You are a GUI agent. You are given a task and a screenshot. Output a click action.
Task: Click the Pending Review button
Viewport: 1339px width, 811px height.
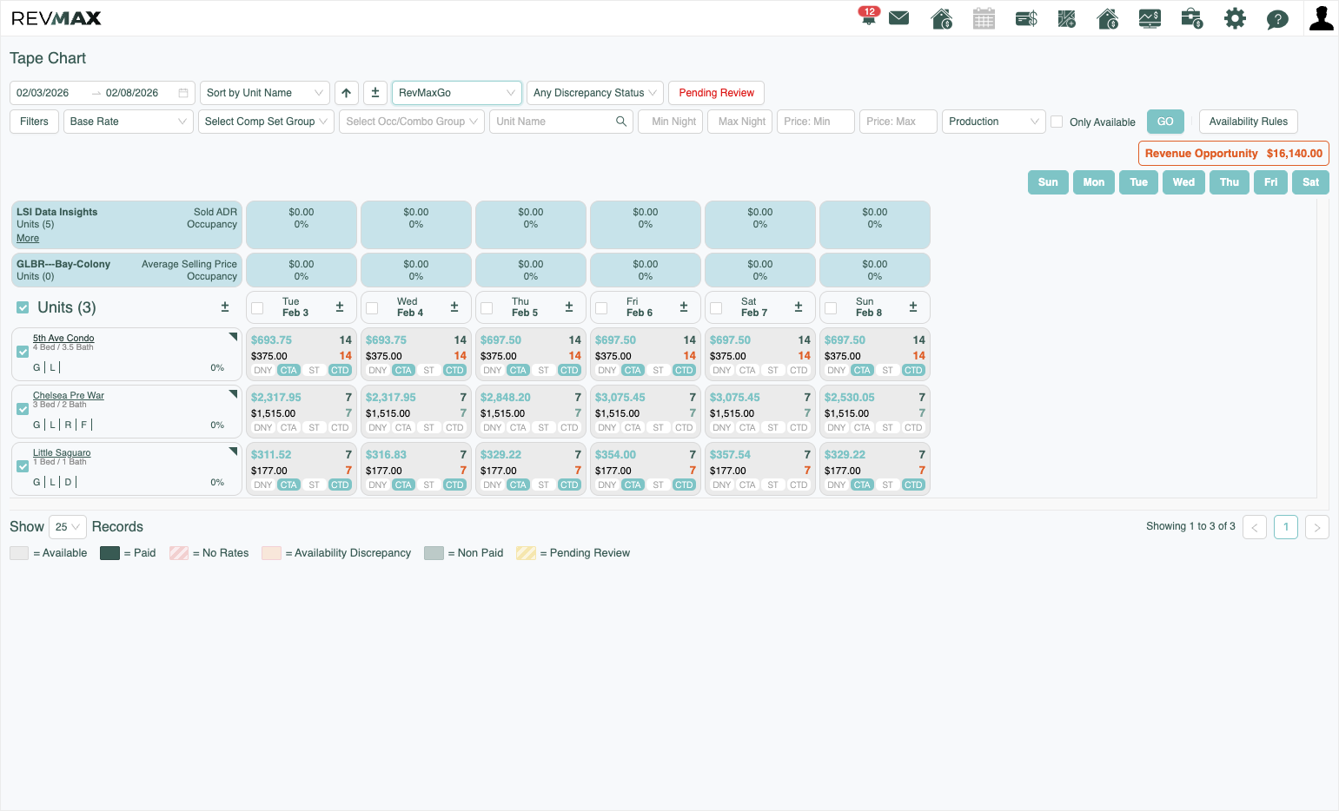[717, 93]
